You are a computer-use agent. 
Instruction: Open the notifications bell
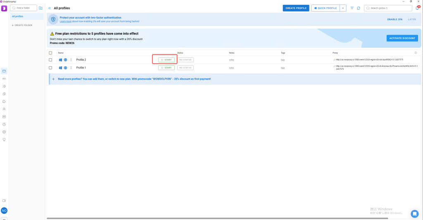tap(417, 8)
